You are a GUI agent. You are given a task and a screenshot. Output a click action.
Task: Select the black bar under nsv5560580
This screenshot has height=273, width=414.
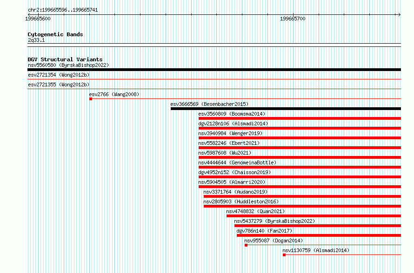pyautogui.click(x=214, y=70)
